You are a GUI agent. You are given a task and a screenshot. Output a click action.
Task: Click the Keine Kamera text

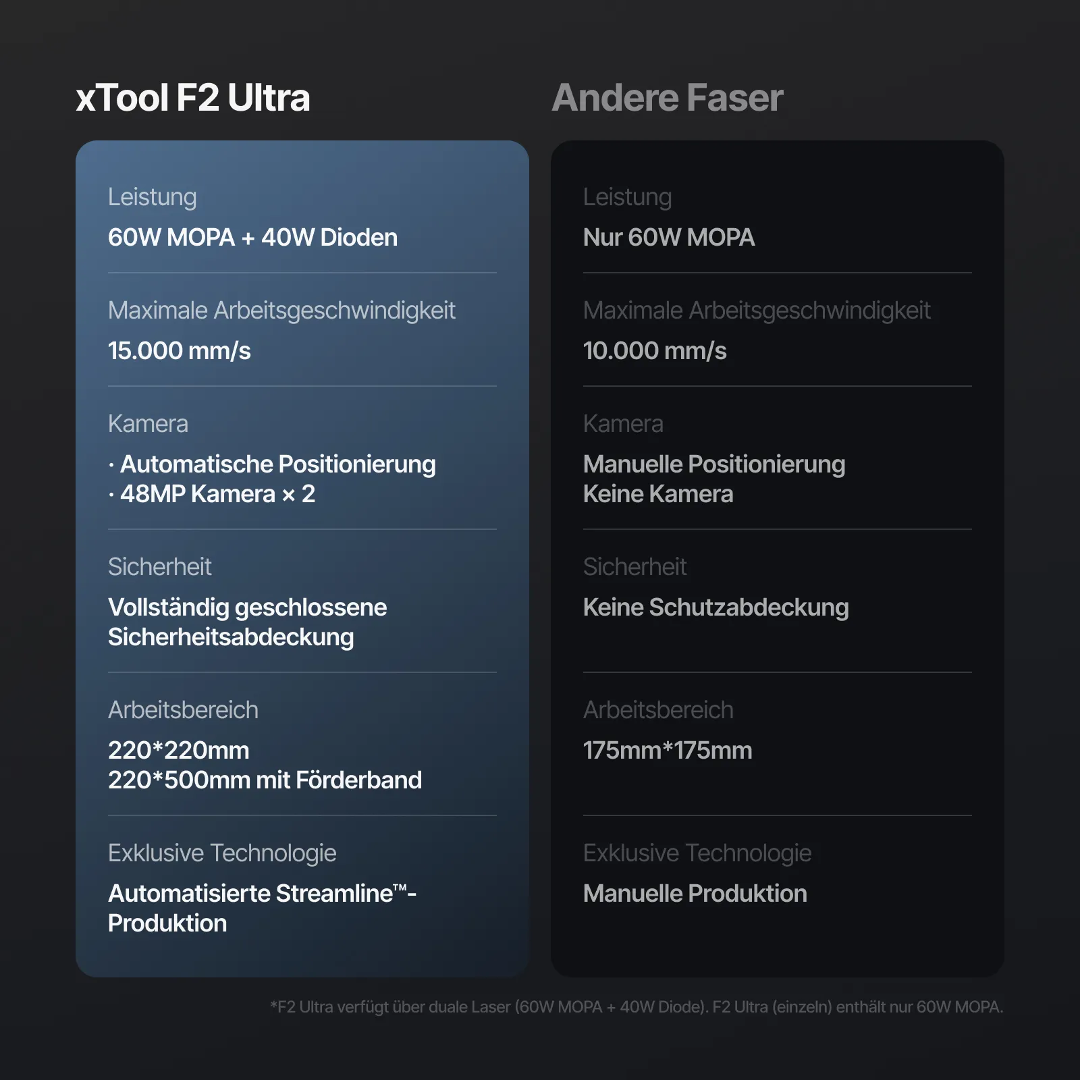click(x=658, y=494)
